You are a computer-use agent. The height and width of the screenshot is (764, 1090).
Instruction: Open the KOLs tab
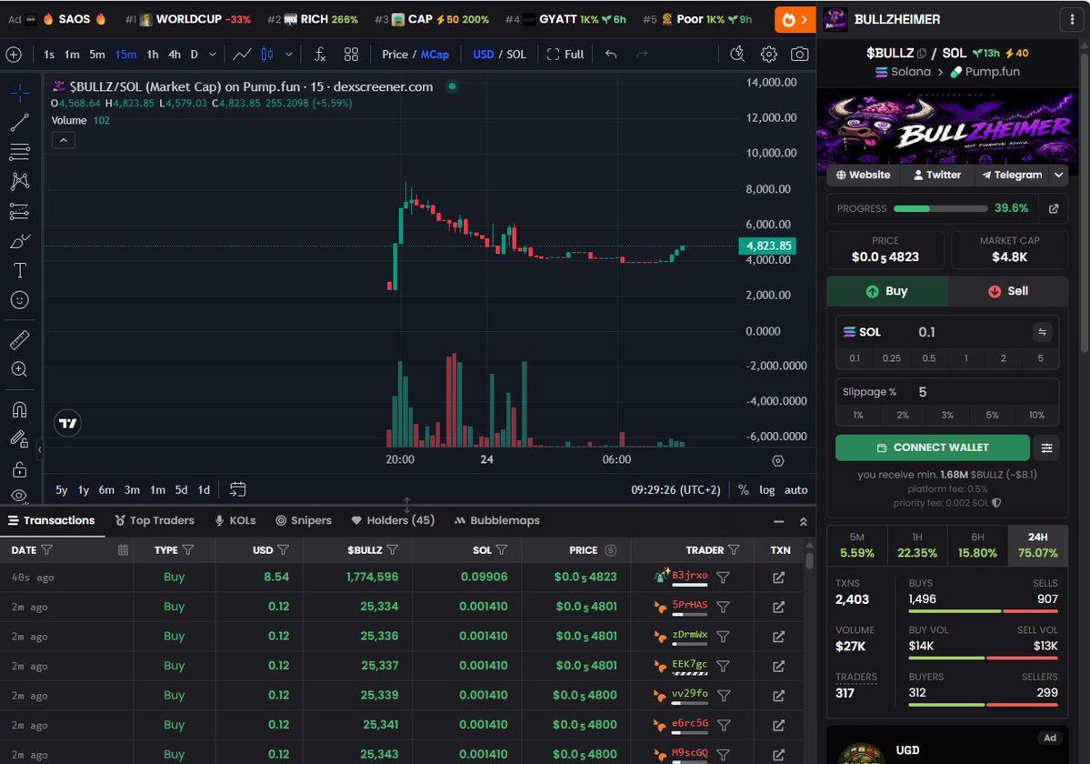(x=235, y=520)
